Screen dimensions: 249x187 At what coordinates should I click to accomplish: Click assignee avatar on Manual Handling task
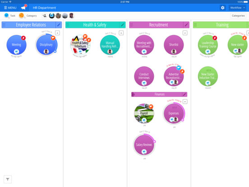(110, 51)
